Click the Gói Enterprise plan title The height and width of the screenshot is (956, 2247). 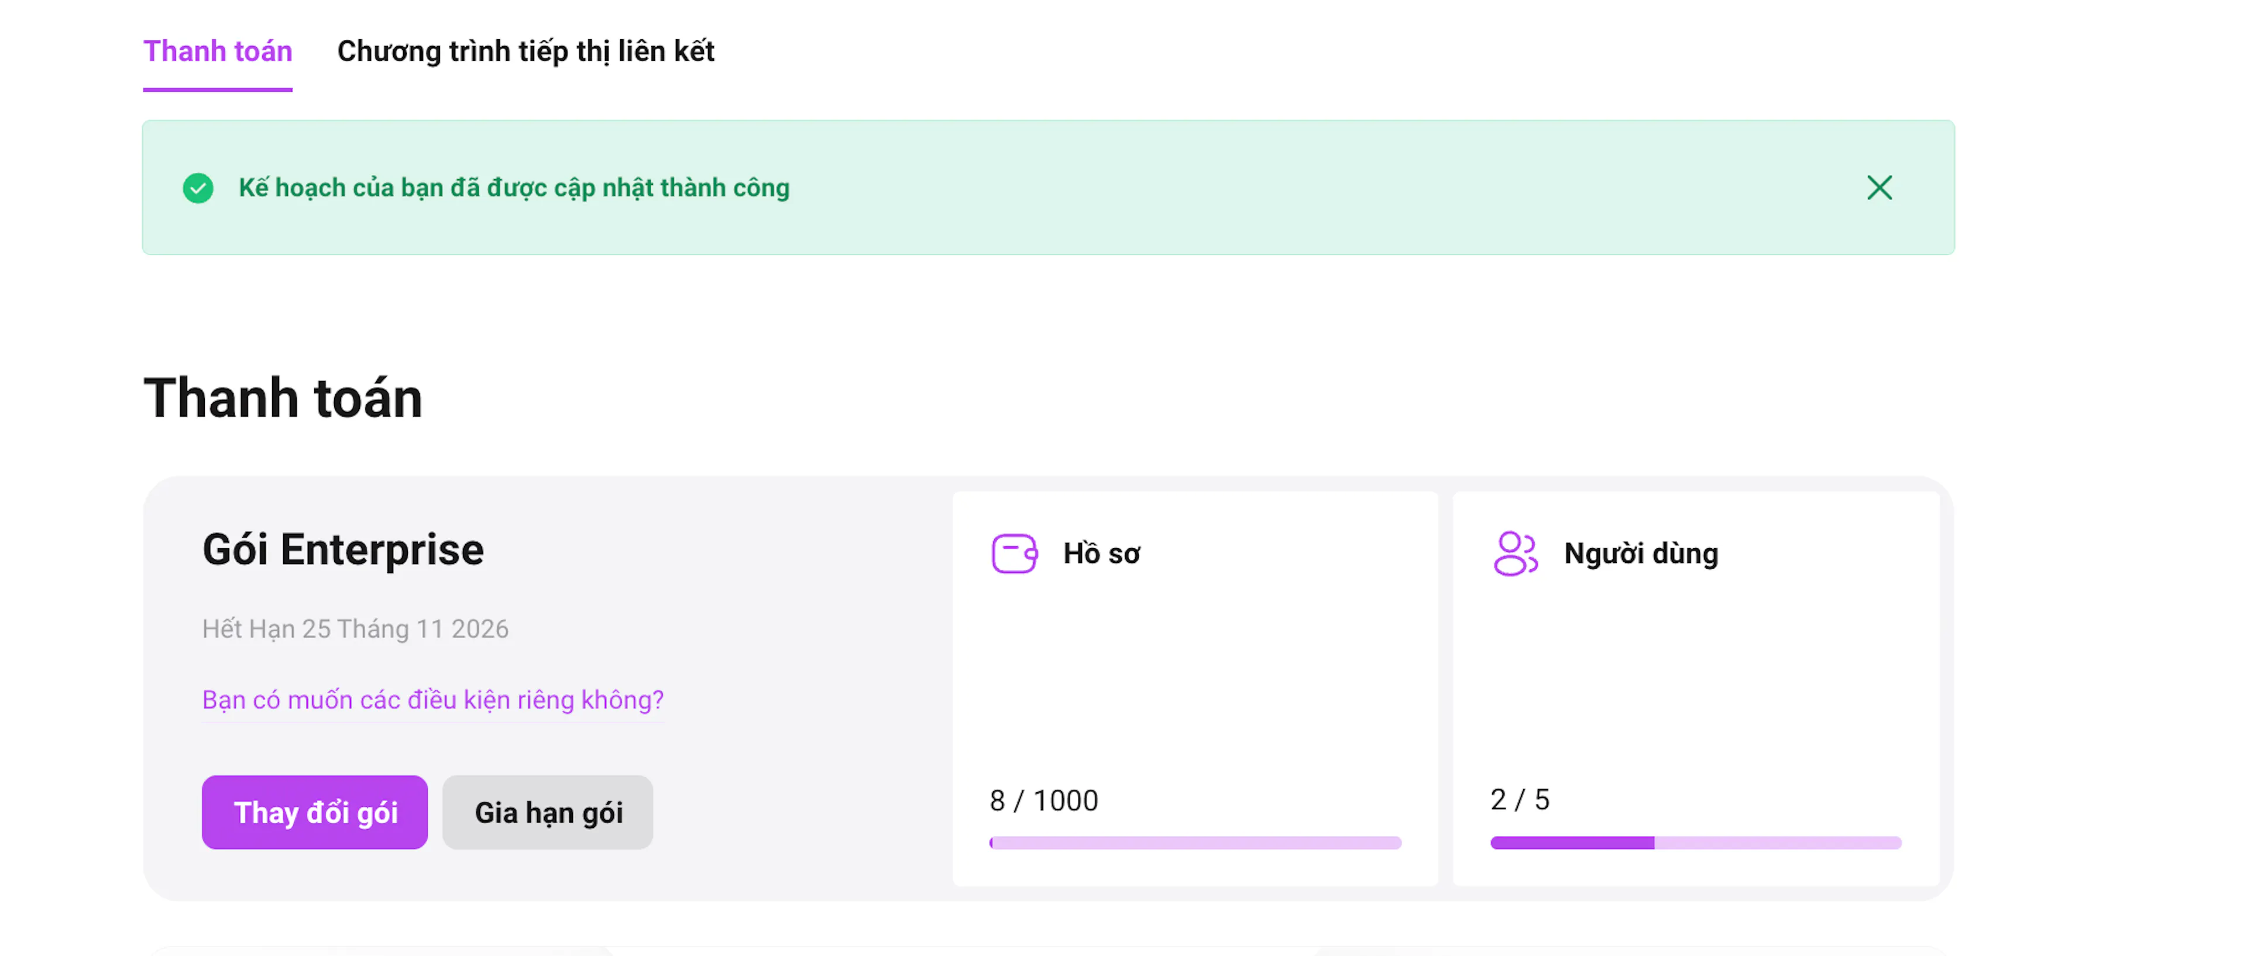(x=343, y=551)
